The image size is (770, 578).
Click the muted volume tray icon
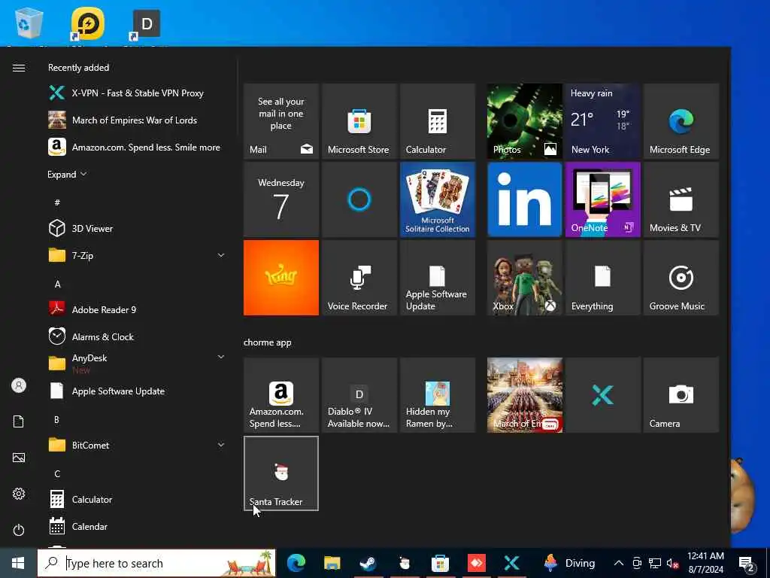pos(673,563)
